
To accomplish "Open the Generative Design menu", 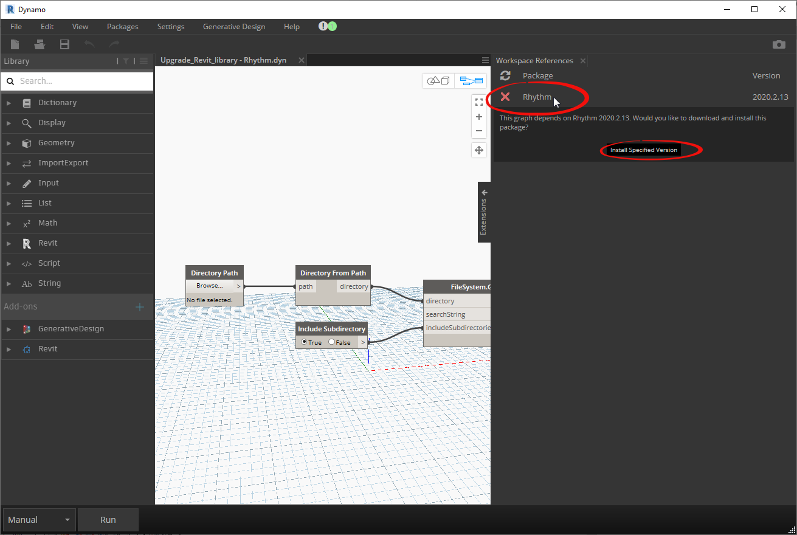I will coord(234,27).
